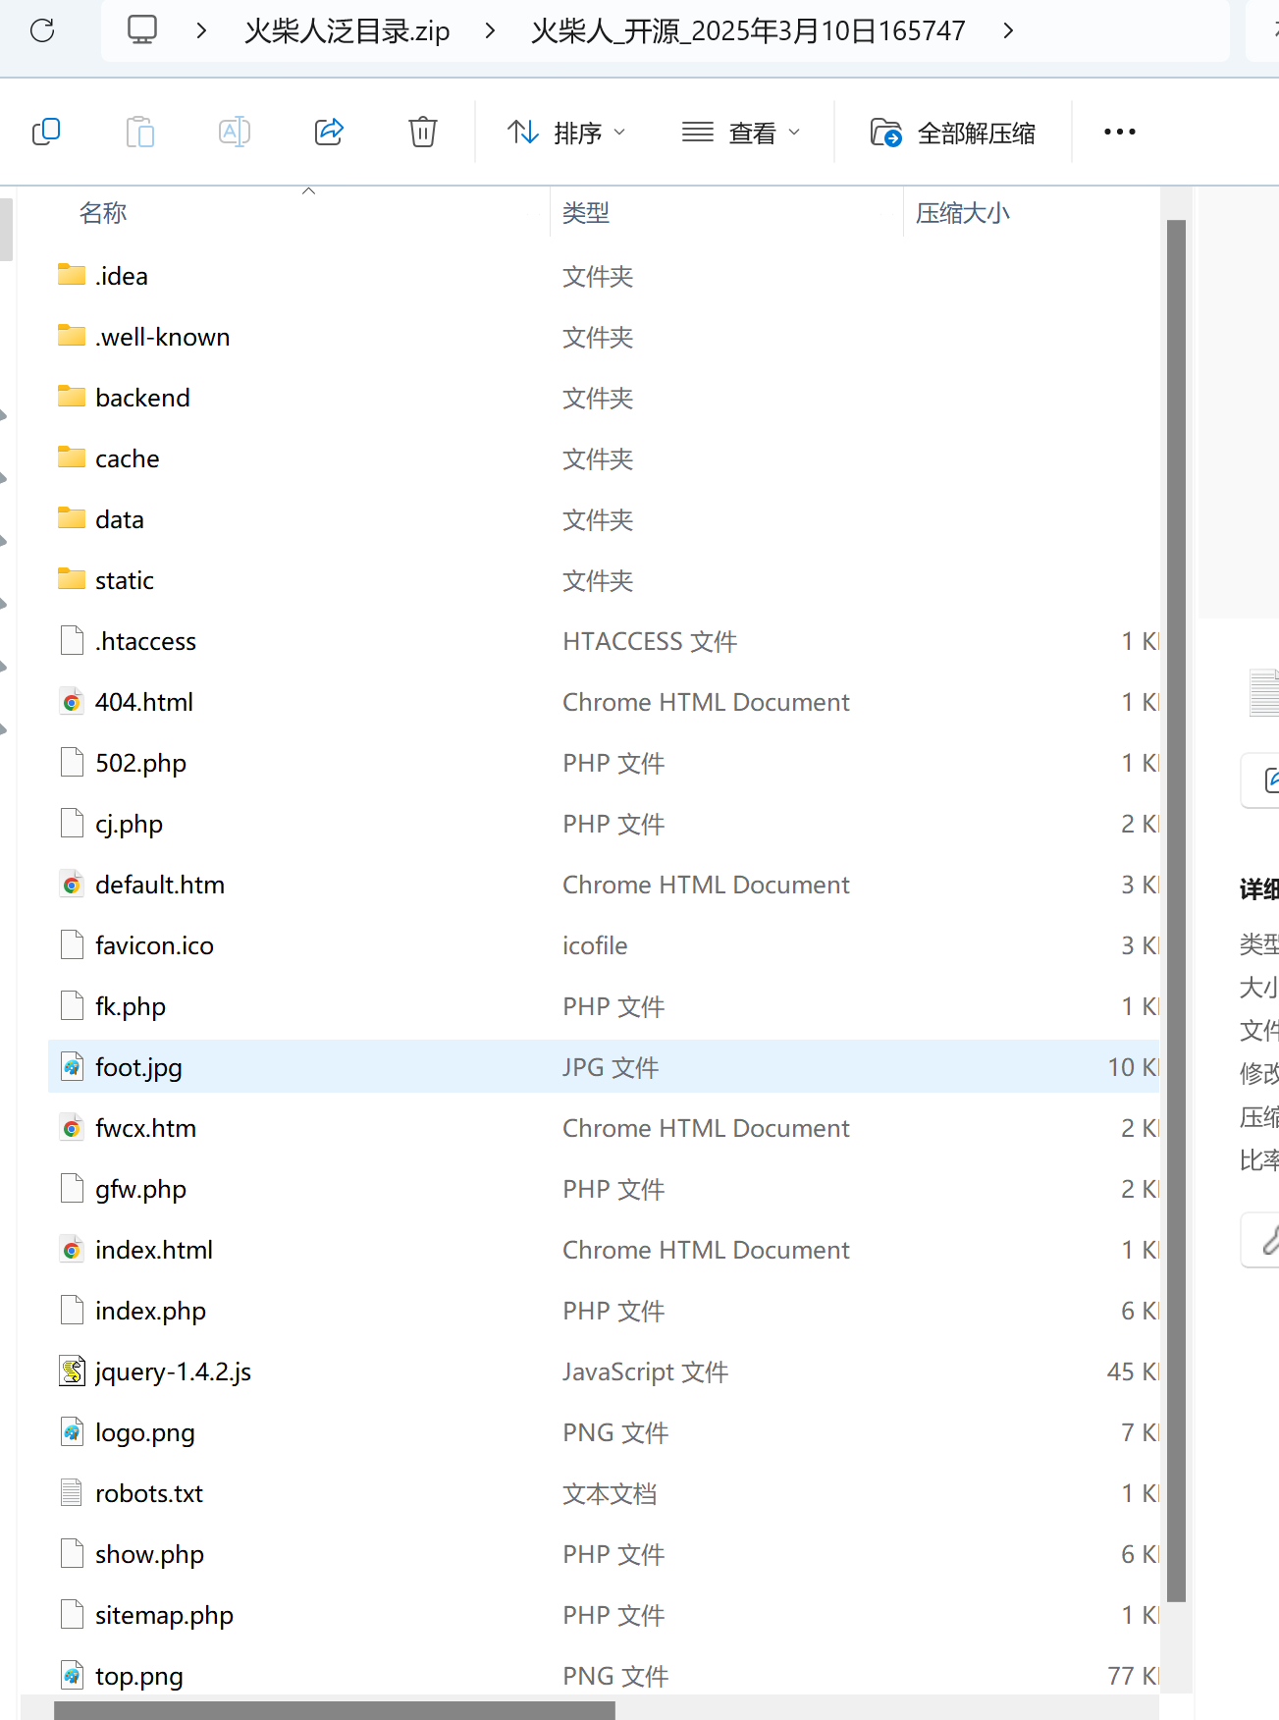Click the horizontal scrollbar at the bottom

tap(335, 1710)
